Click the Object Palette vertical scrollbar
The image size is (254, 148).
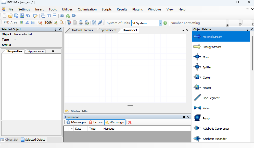tap(252, 54)
